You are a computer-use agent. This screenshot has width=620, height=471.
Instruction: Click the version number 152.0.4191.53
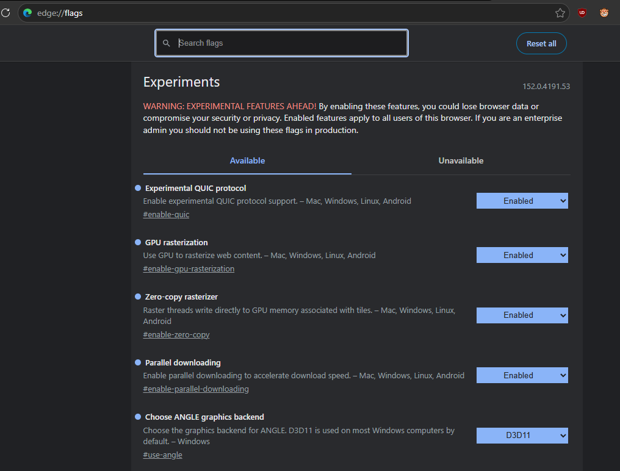(546, 86)
